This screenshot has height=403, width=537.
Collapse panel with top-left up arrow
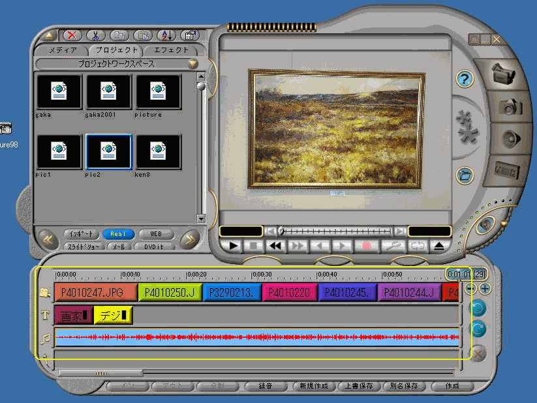tap(50, 36)
